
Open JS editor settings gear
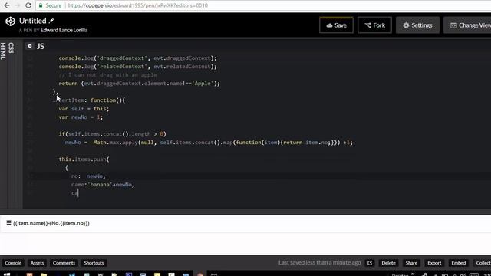[30, 46]
